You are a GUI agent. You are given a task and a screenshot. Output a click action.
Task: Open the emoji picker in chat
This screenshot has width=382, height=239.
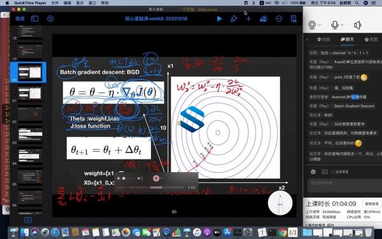coord(313,171)
